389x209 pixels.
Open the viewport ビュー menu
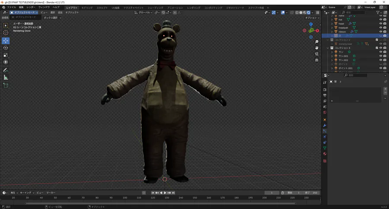pyautogui.click(x=44, y=13)
